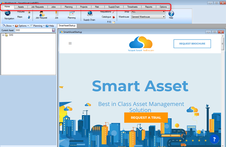226x147 pixels.
Task: Click the Supply Chain globe icon
Action: click(x=90, y=14)
